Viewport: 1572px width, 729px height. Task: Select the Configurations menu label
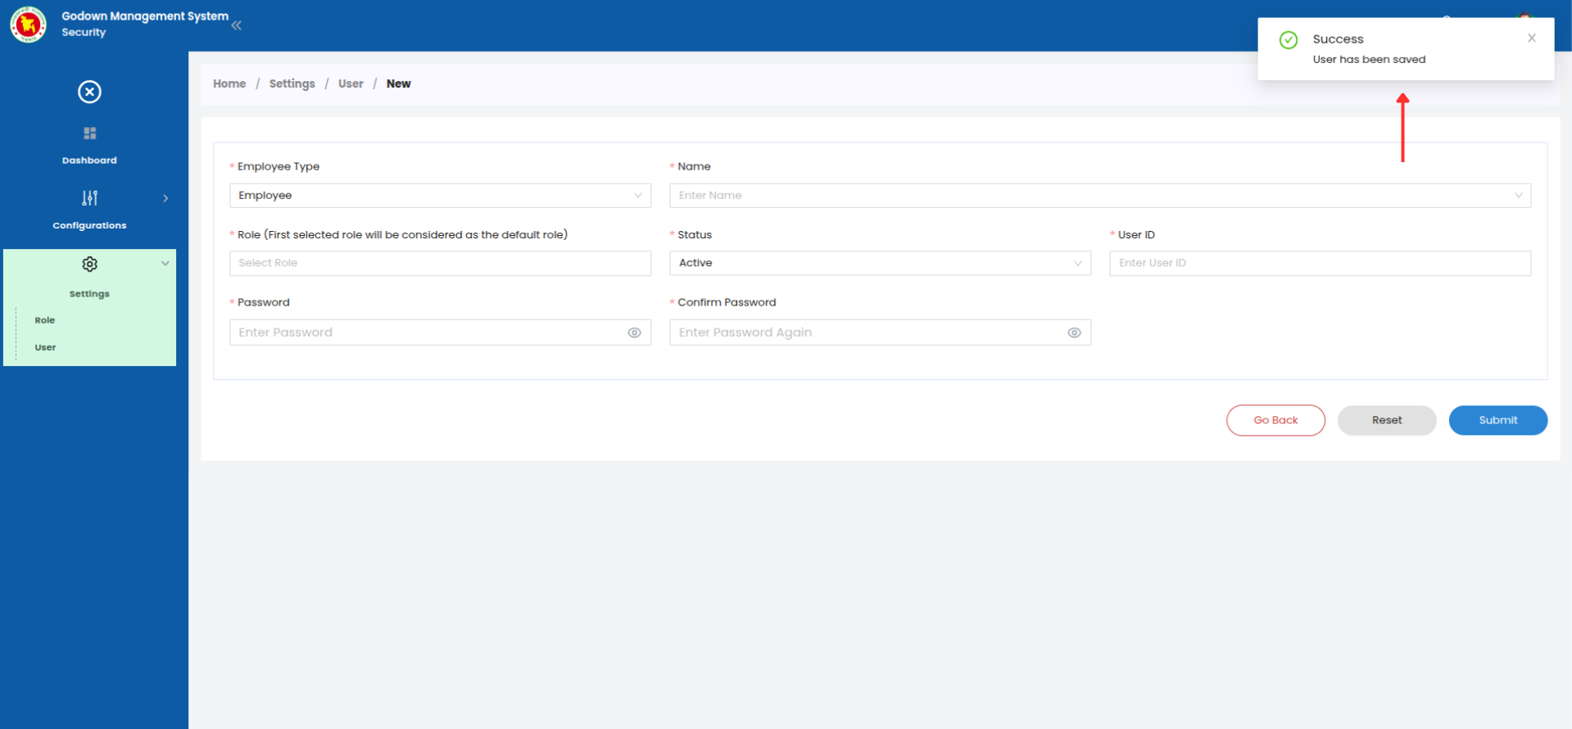point(89,225)
